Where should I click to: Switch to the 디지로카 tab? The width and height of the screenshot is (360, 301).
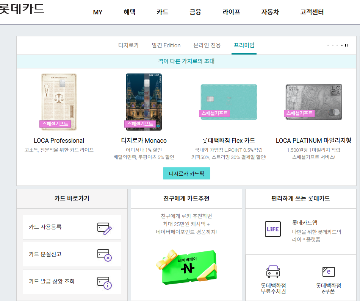pos(128,45)
